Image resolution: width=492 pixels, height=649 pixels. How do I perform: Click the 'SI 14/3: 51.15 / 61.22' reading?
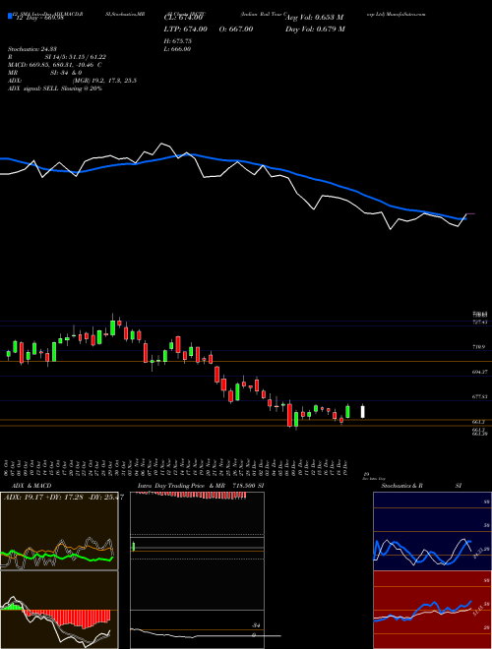coord(75,57)
